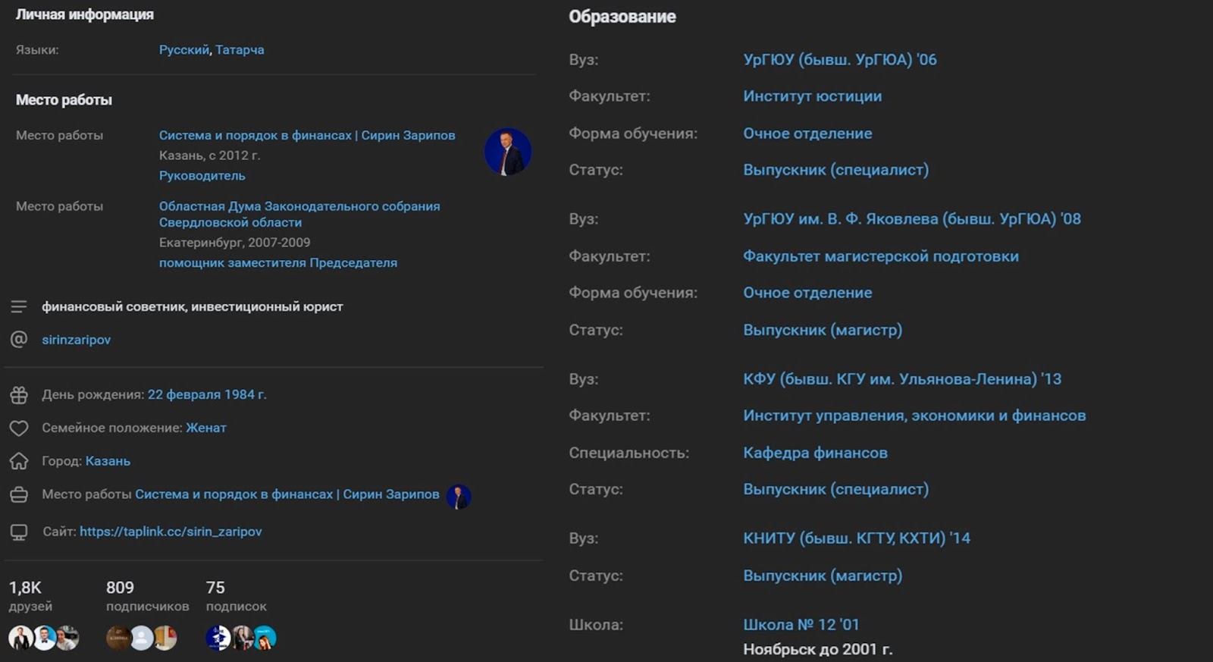The width and height of the screenshot is (1213, 662).
Task: Click the lines description icon
Action: 19,306
